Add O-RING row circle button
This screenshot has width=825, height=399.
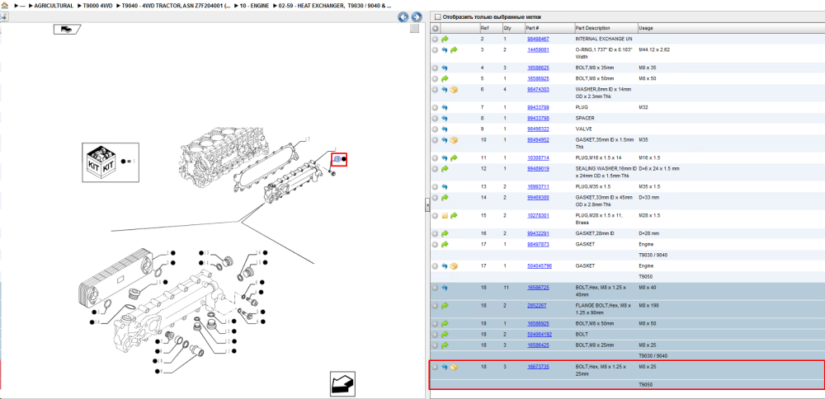[435, 50]
